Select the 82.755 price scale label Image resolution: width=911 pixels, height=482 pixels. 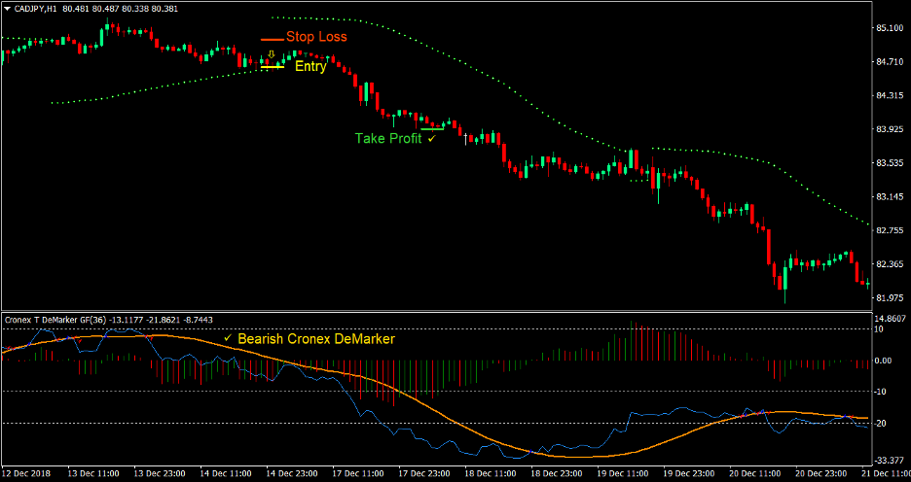click(x=890, y=230)
